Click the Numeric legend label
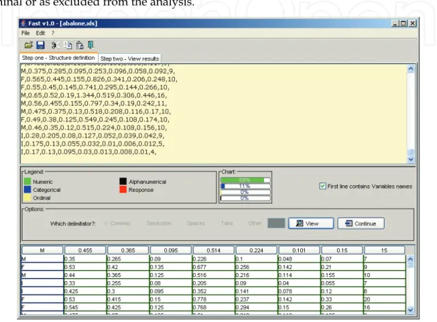Image resolution: width=437 pixels, height=322 pixels. click(43, 182)
